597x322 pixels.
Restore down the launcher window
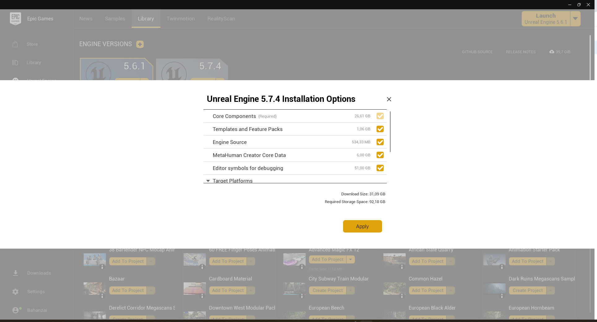pos(579,5)
